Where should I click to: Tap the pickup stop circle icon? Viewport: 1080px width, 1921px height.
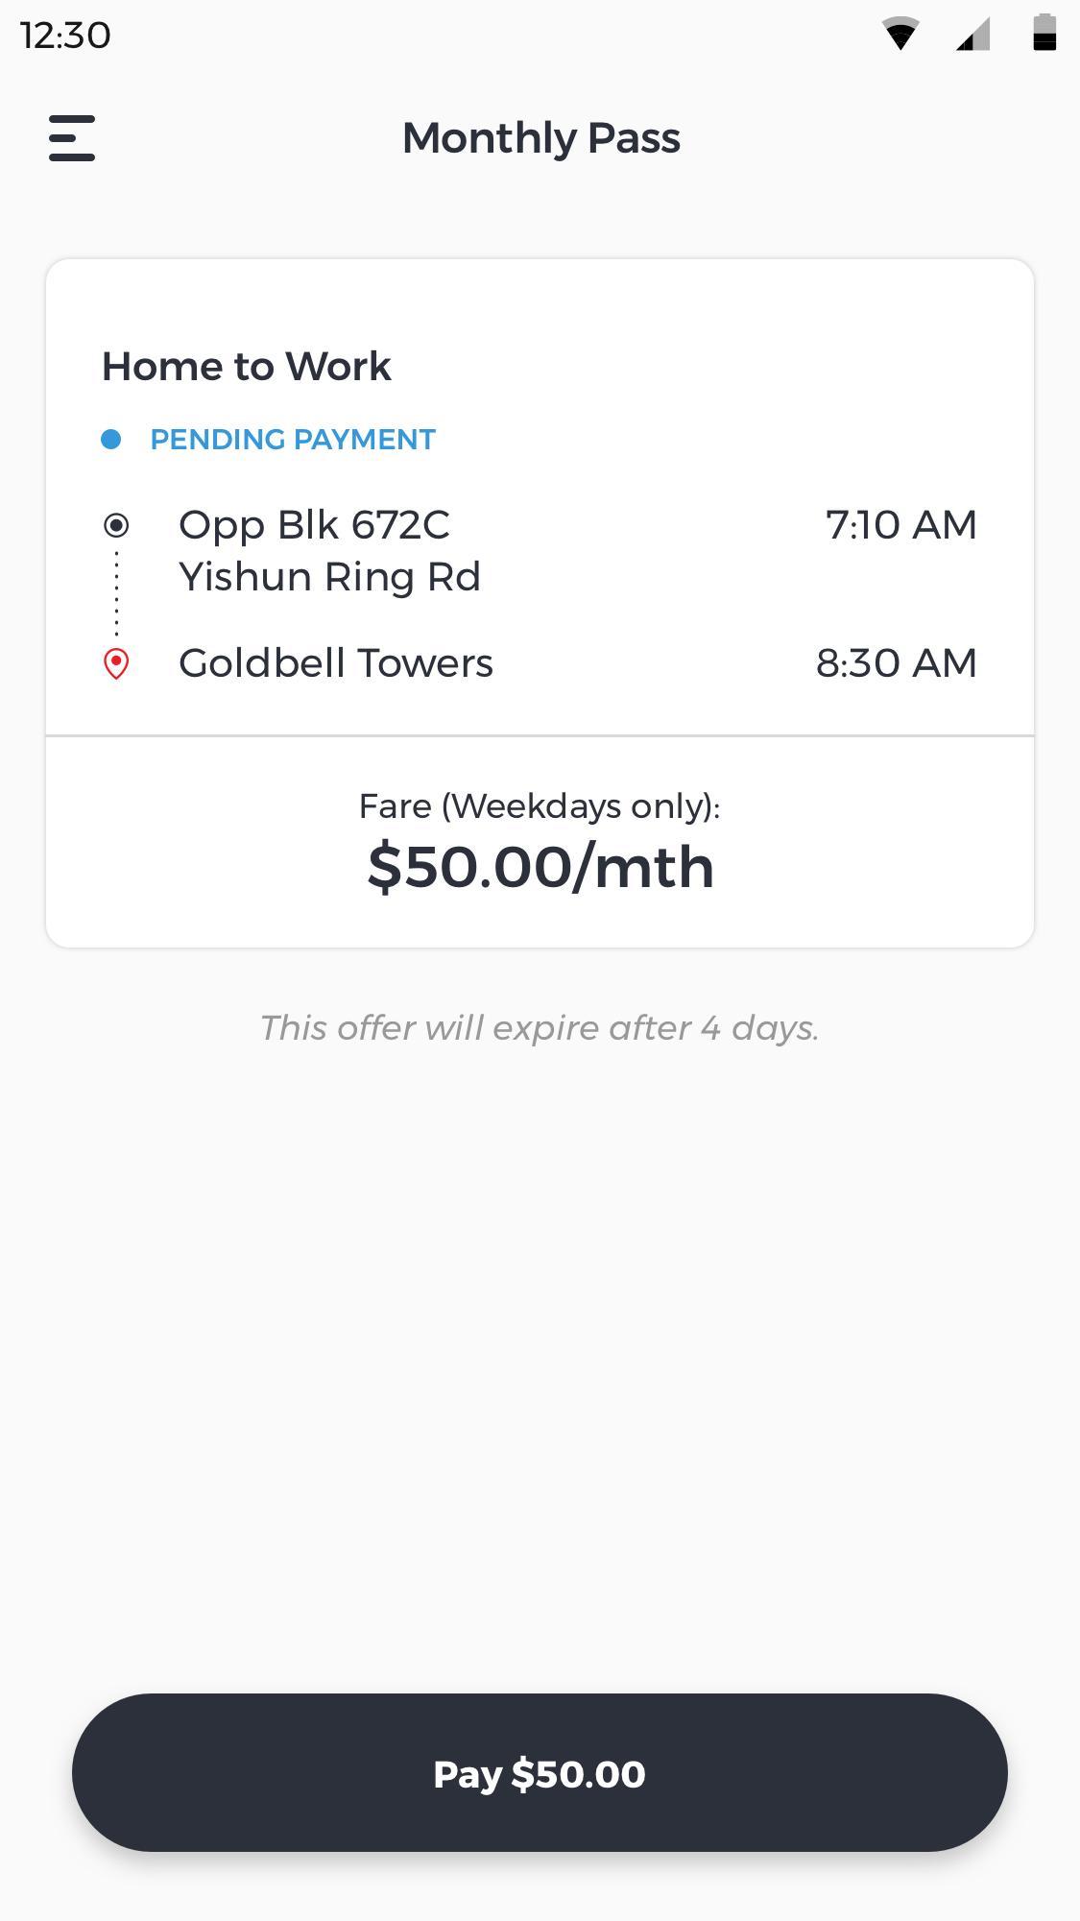[116, 525]
